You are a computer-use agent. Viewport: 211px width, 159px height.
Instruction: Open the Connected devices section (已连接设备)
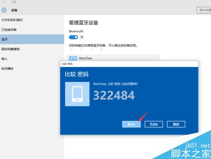tap(32, 29)
